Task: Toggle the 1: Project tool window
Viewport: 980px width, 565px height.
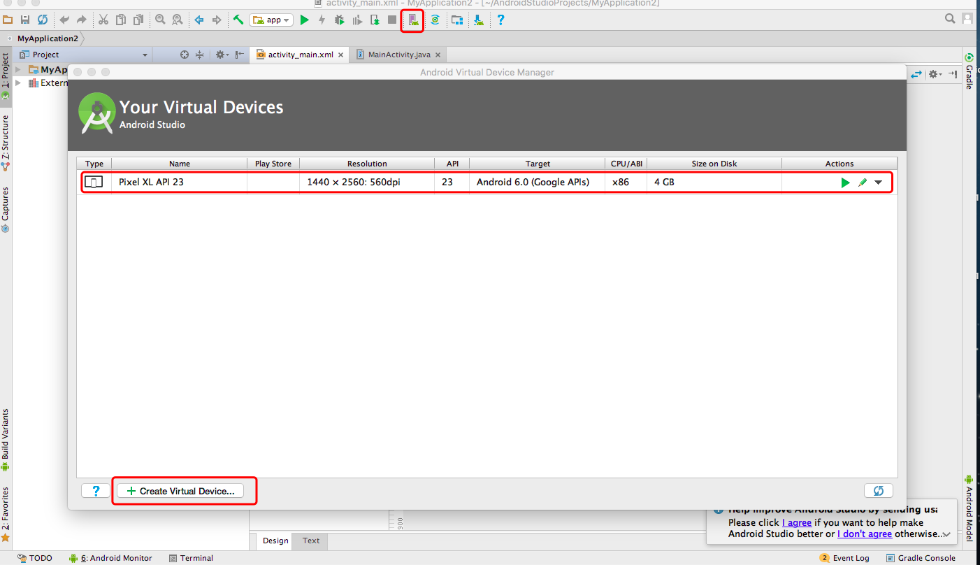Action: click(x=6, y=76)
